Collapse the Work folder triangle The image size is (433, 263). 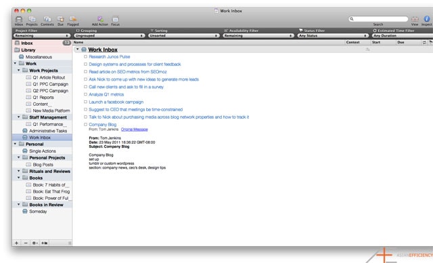[15, 63]
